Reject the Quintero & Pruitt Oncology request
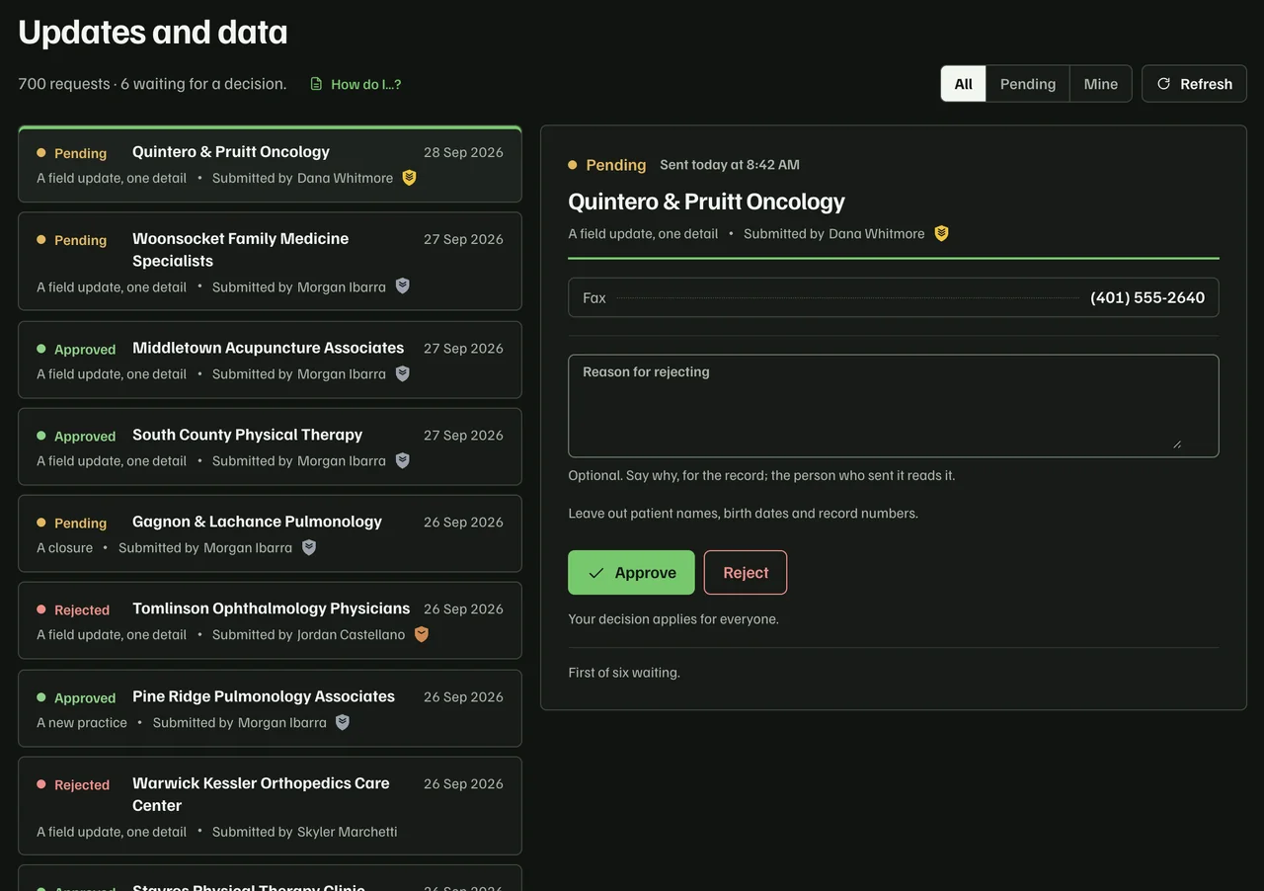 (746, 573)
